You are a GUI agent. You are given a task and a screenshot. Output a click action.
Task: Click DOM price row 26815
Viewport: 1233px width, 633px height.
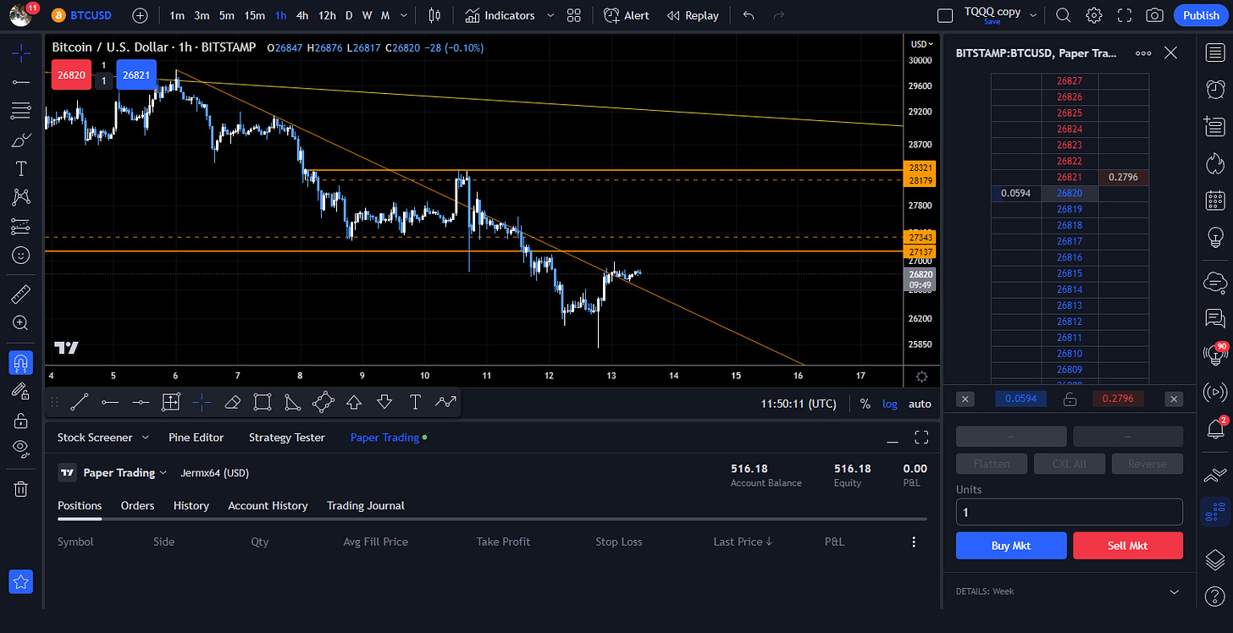1070,273
